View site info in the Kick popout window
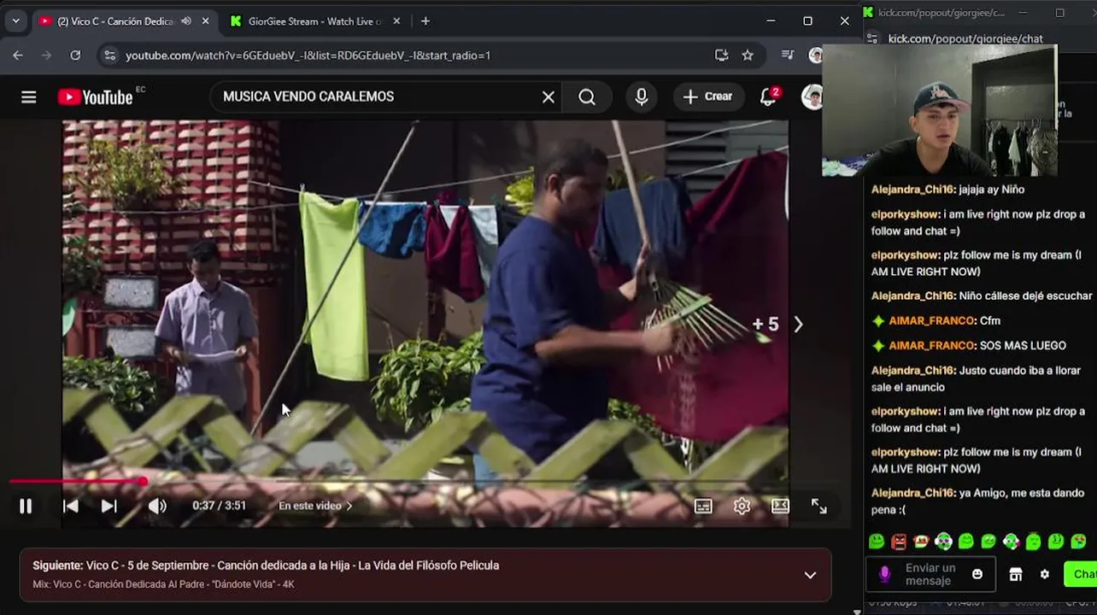Image resolution: width=1097 pixels, height=615 pixels. [x=872, y=38]
